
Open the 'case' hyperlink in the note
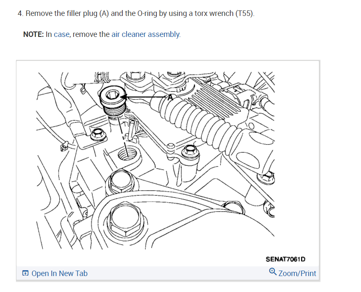61,34
